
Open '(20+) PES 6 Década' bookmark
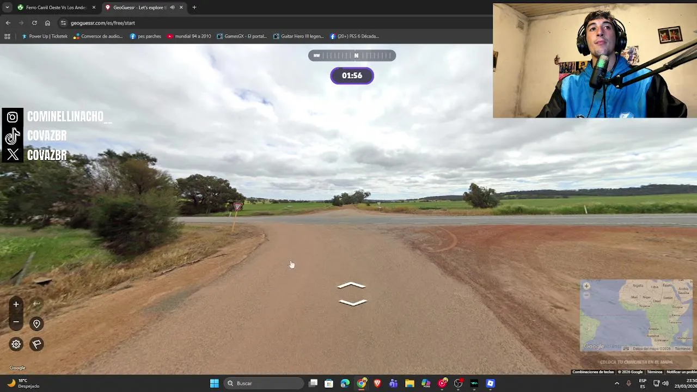click(x=354, y=36)
